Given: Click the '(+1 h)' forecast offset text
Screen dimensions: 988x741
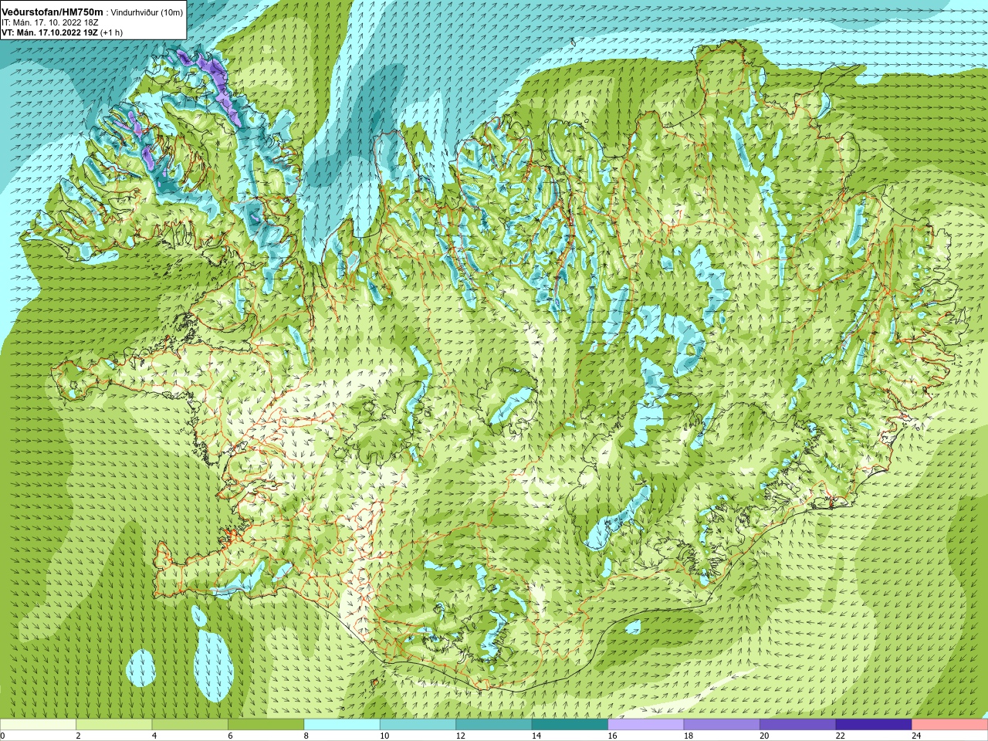Looking at the screenshot, I should (111, 33).
